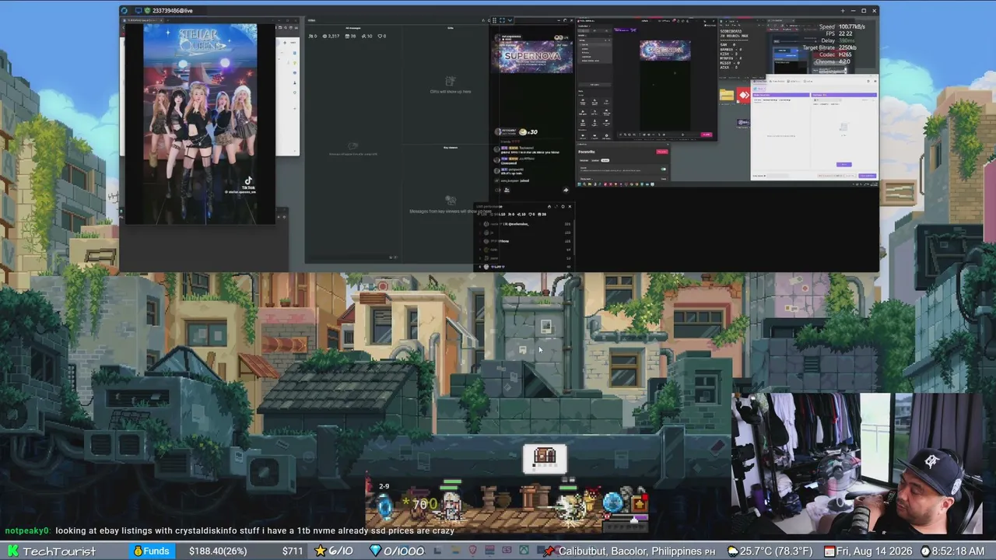
Task: Click the $711 value in bottom bar
Action: (293, 551)
